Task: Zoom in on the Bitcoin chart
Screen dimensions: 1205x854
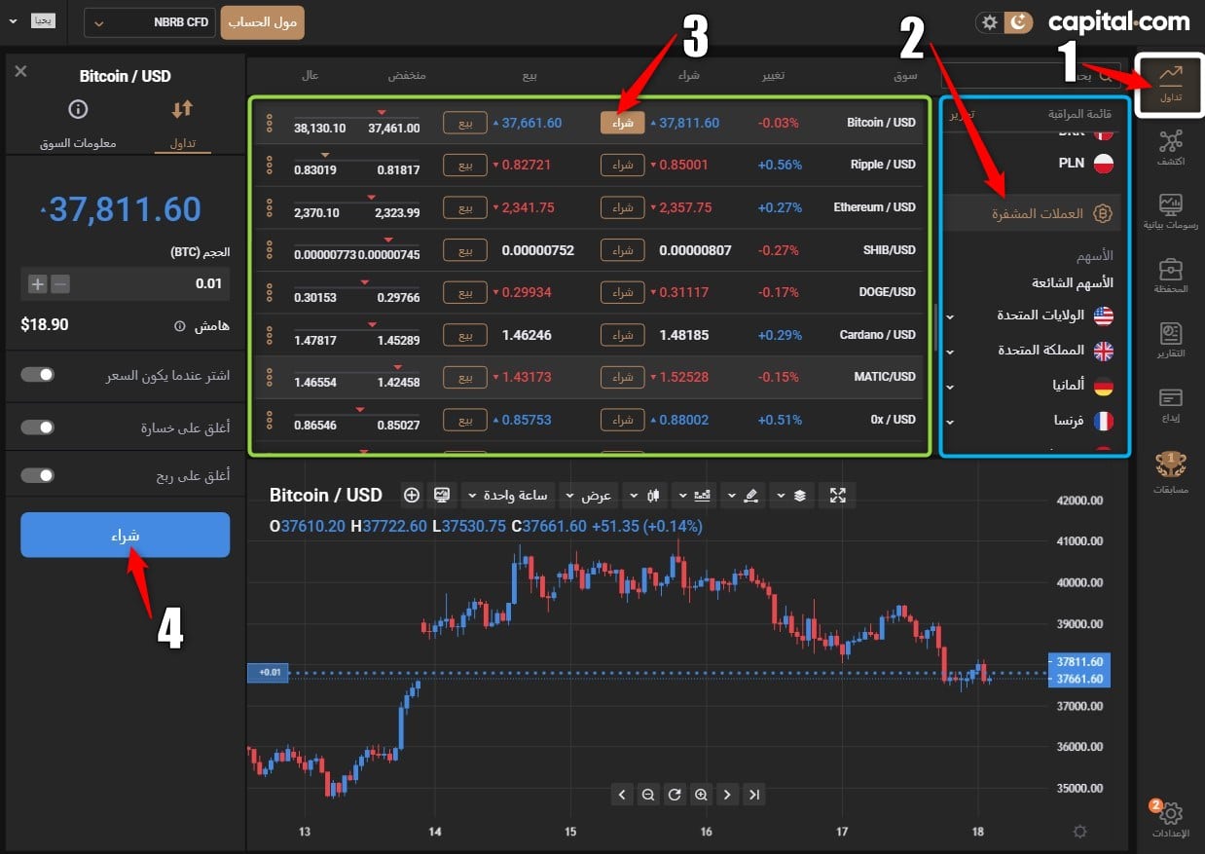Action: (x=701, y=795)
